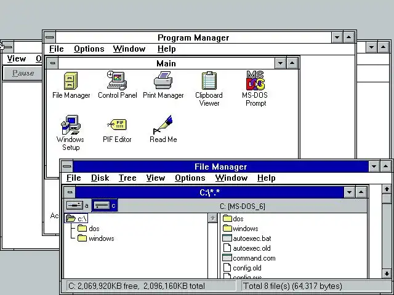Select the windows folder in file list

click(x=241, y=229)
